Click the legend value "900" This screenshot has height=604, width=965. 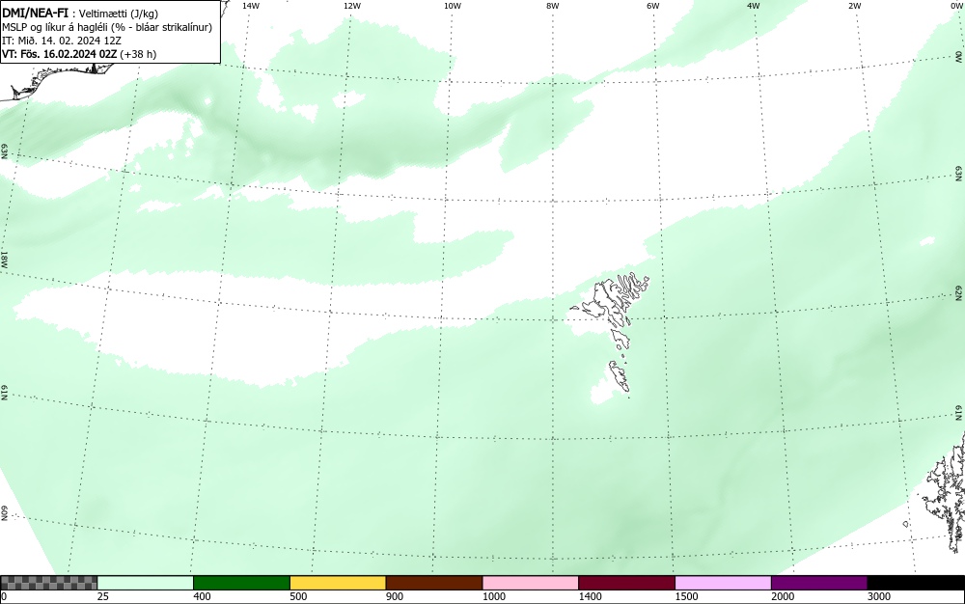click(395, 596)
